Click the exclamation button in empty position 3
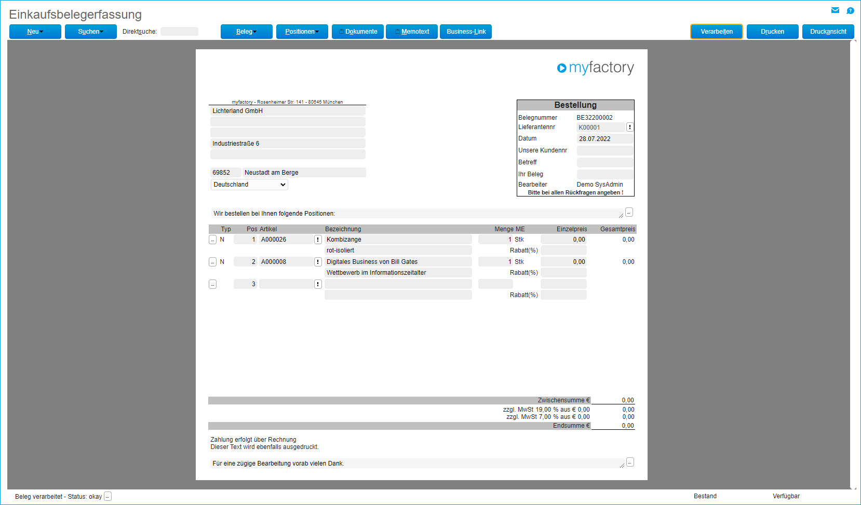This screenshot has height=505, width=861. tap(318, 284)
